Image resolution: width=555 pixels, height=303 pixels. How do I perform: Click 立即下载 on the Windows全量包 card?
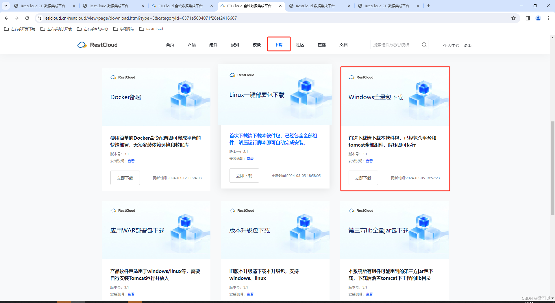point(363,178)
